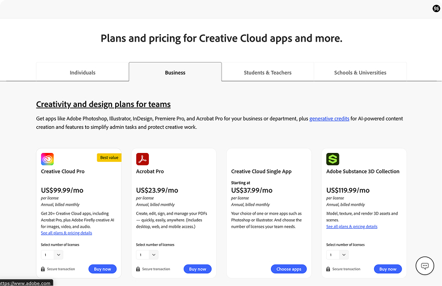Click the round striped icon at top right
This screenshot has width=442, height=286.
(x=436, y=8)
